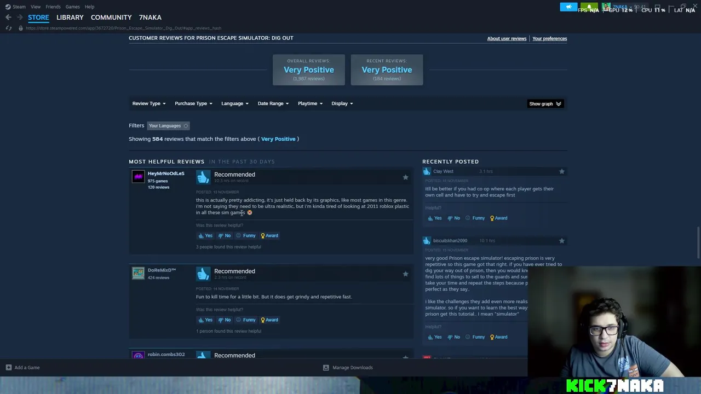Viewport: 701px width, 394px height.
Task: Open the 7NAKA profile tab
Action: [x=150, y=18]
